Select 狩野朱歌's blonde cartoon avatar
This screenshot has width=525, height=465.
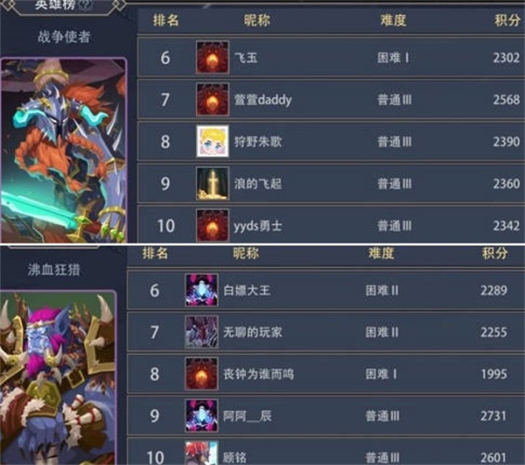click(x=213, y=141)
